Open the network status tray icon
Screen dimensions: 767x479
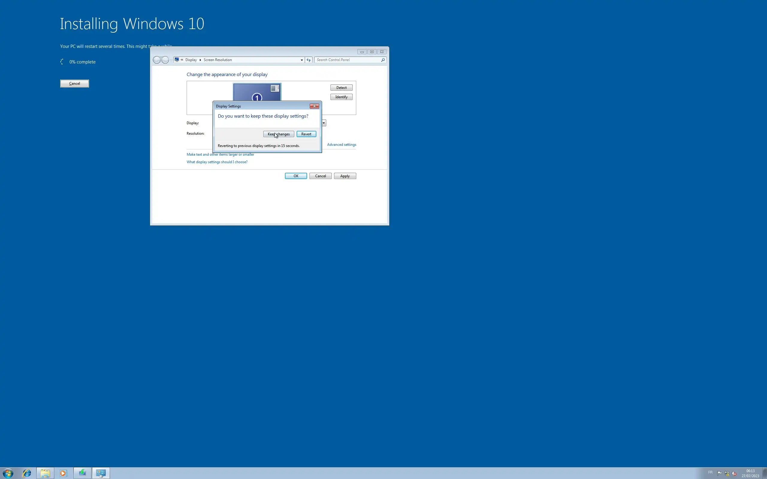tap(727, 473)
